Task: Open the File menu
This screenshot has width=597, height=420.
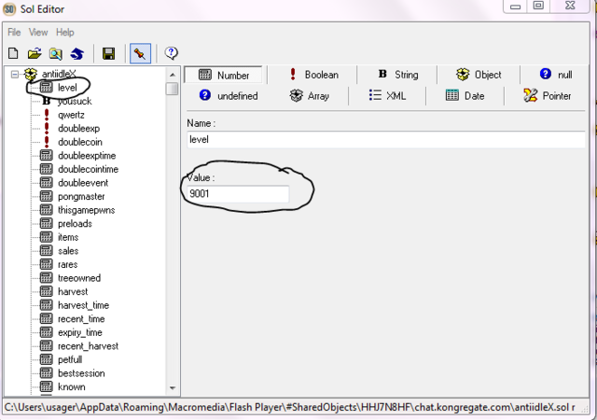Action: (x=14, y=32)
